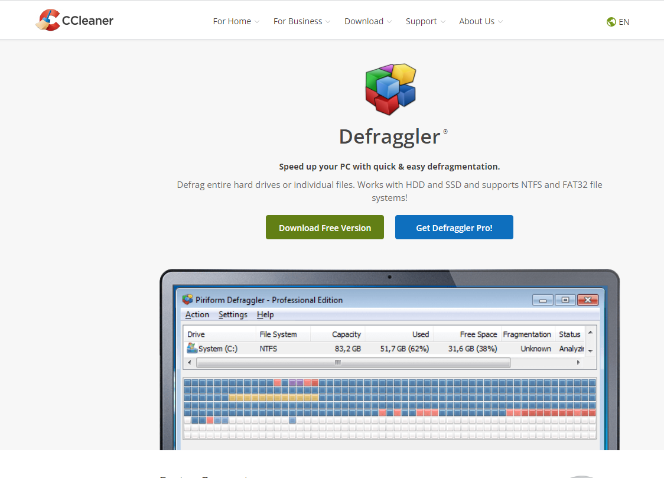Open the For Business menu

(x=298, y=21)
